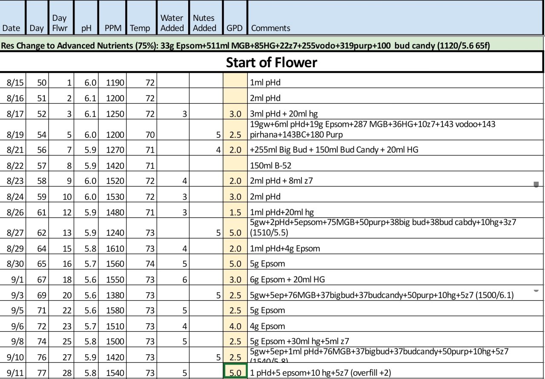This screenshot has height=379, width=545.
Task: Click the "Start of Flower" title cell
Action: pyautogui.click(x=272, y=63)
